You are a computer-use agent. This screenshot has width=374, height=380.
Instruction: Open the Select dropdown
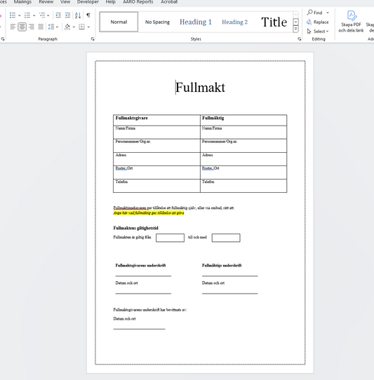coord(318,32)
